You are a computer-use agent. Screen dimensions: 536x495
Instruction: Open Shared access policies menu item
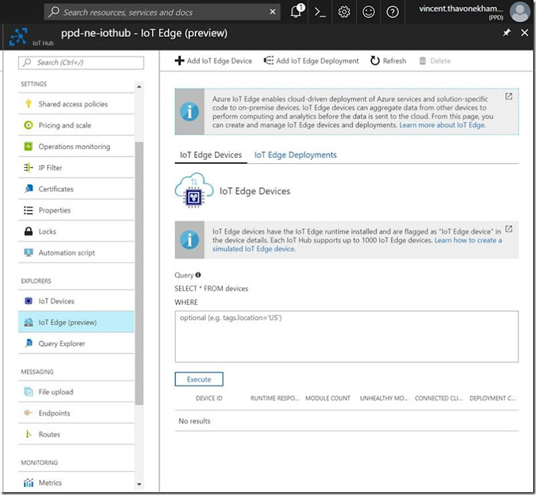[x=76, y=104]
